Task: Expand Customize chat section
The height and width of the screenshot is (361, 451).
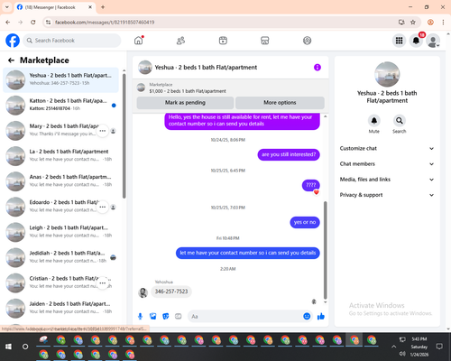Action: click(x=387, y=148)
